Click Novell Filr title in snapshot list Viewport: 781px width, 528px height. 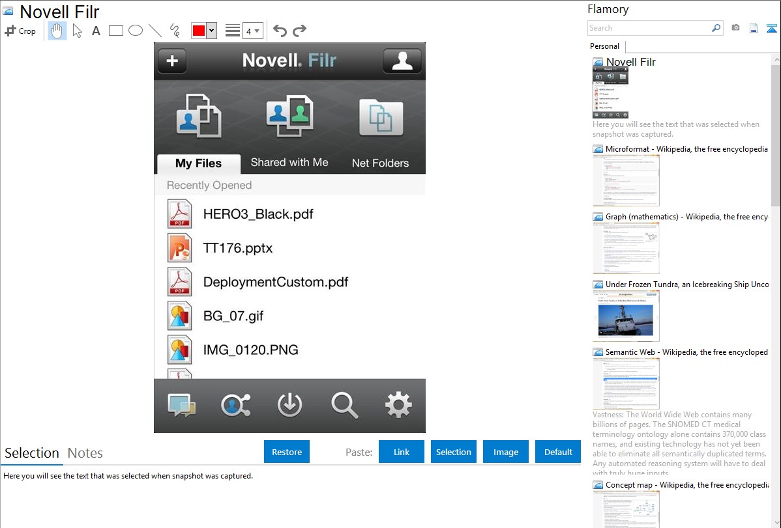631,62
